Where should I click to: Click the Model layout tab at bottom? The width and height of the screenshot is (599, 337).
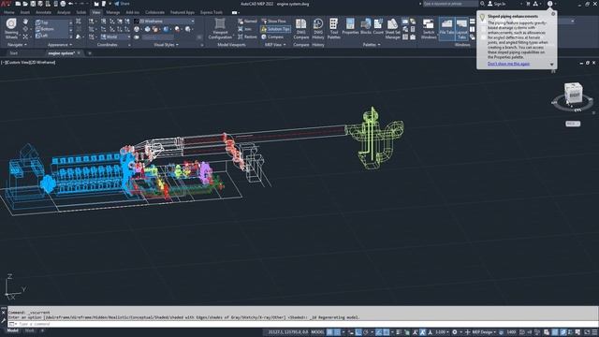(x=12, y=330)
